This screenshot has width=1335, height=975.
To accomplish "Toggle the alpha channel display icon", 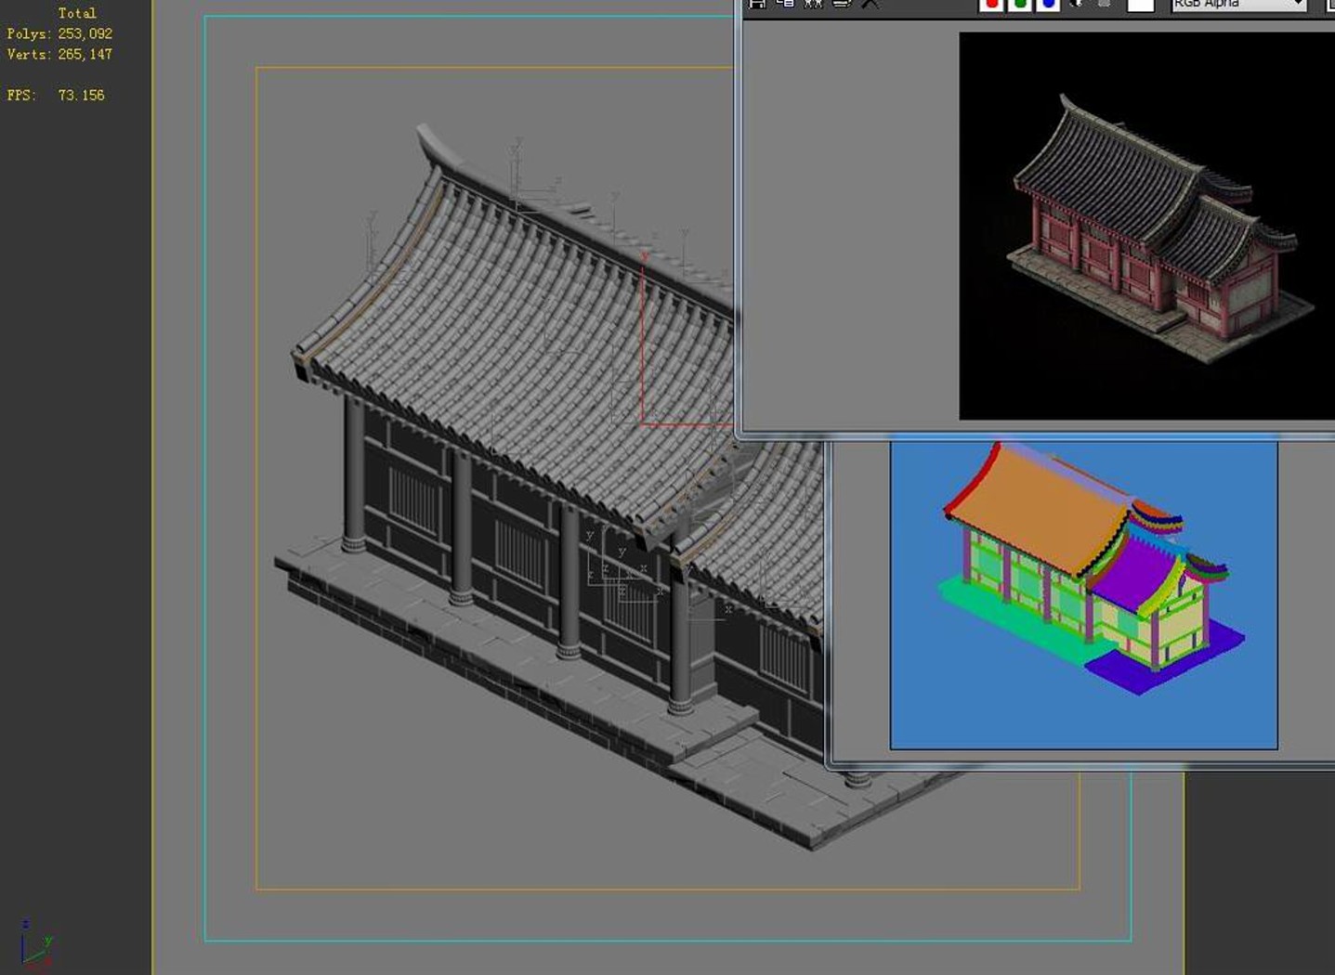I will (1077, 4).
